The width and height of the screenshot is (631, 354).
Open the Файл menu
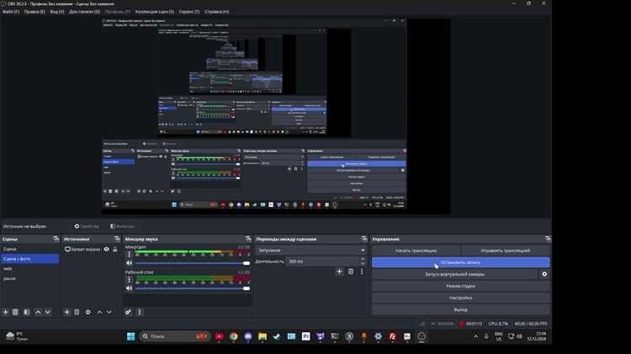(x=11, y=12)
